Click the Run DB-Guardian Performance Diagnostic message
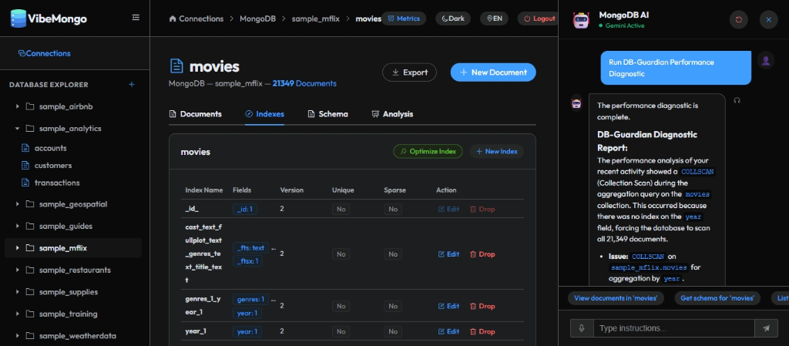 point(676,68)
